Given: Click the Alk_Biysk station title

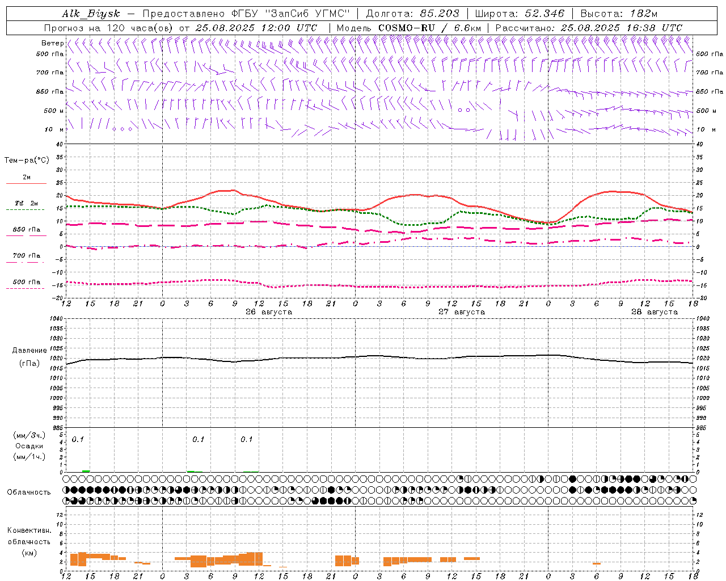Looking at the screenshot, I should [x=91, y=14].
